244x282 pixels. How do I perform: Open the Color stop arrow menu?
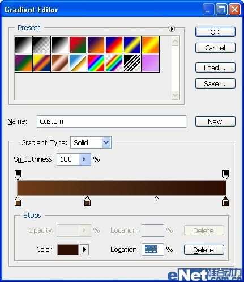(x=84, y=250)
